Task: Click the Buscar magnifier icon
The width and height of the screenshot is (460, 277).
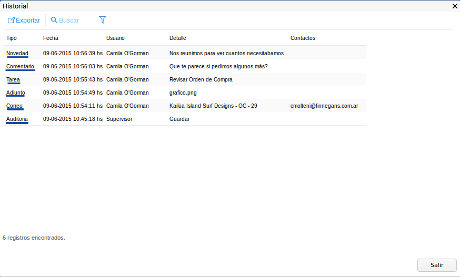Action: point(54,20)
